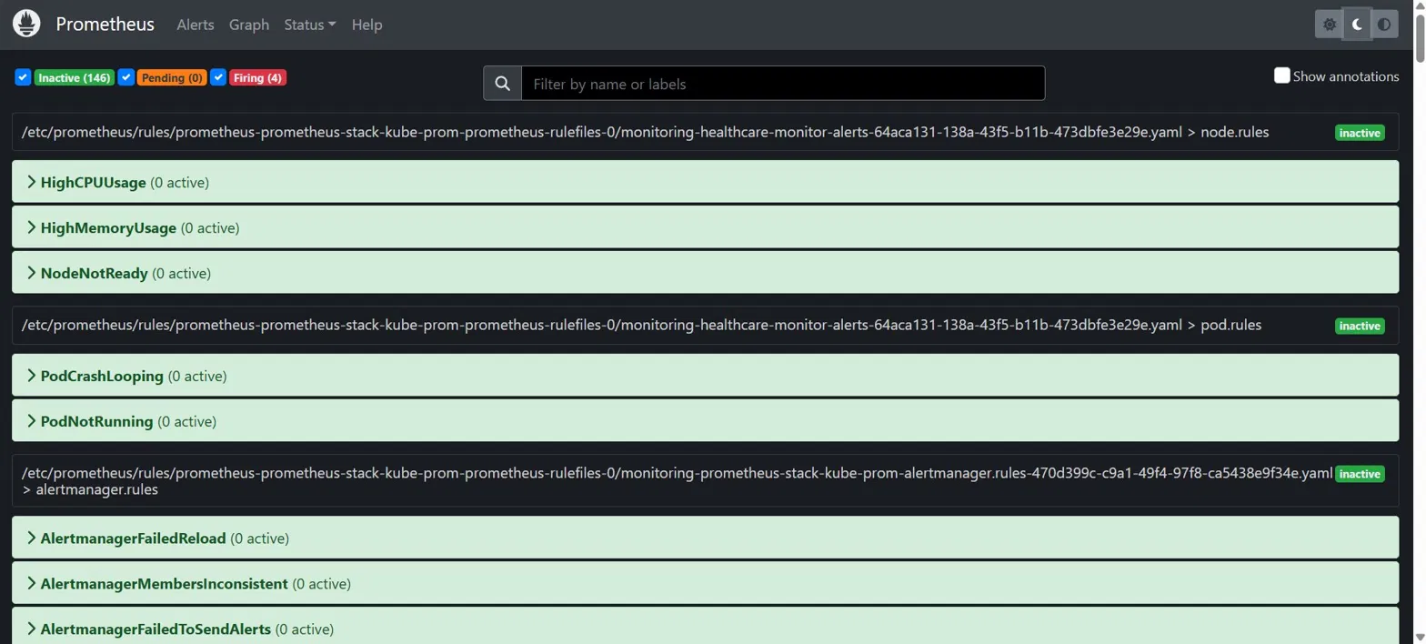Click the Pending (0) orange badge
The height and width of the screenshot is (644, 1426).
[x=172, y=78]
